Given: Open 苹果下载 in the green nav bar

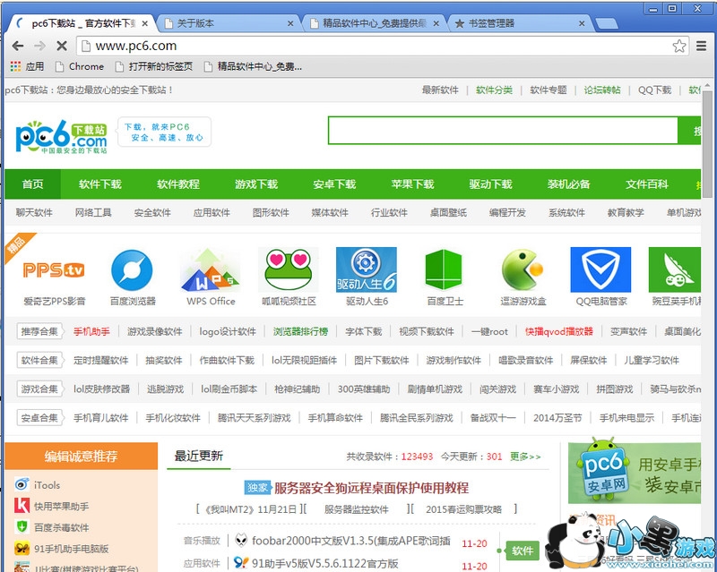Looking at the screenshot, I should tap(412, 184).
